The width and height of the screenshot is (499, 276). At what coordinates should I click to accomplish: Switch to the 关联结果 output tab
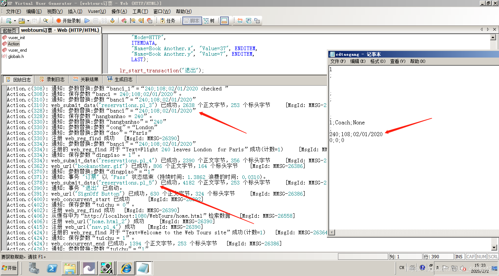tap(86, 79)
